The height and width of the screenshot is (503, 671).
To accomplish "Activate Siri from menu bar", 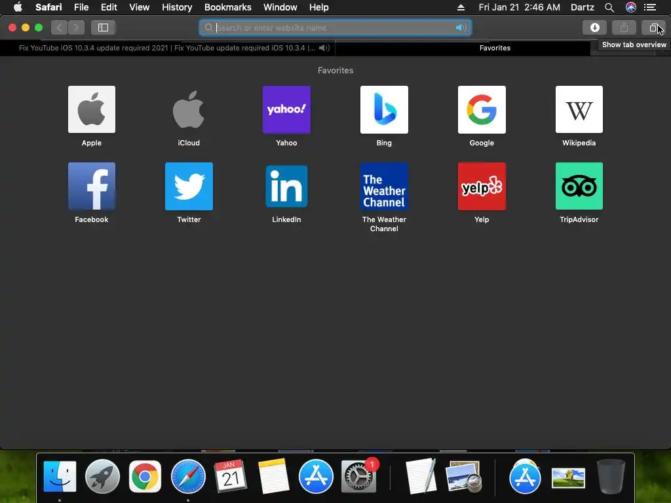I will click(631, 7).
